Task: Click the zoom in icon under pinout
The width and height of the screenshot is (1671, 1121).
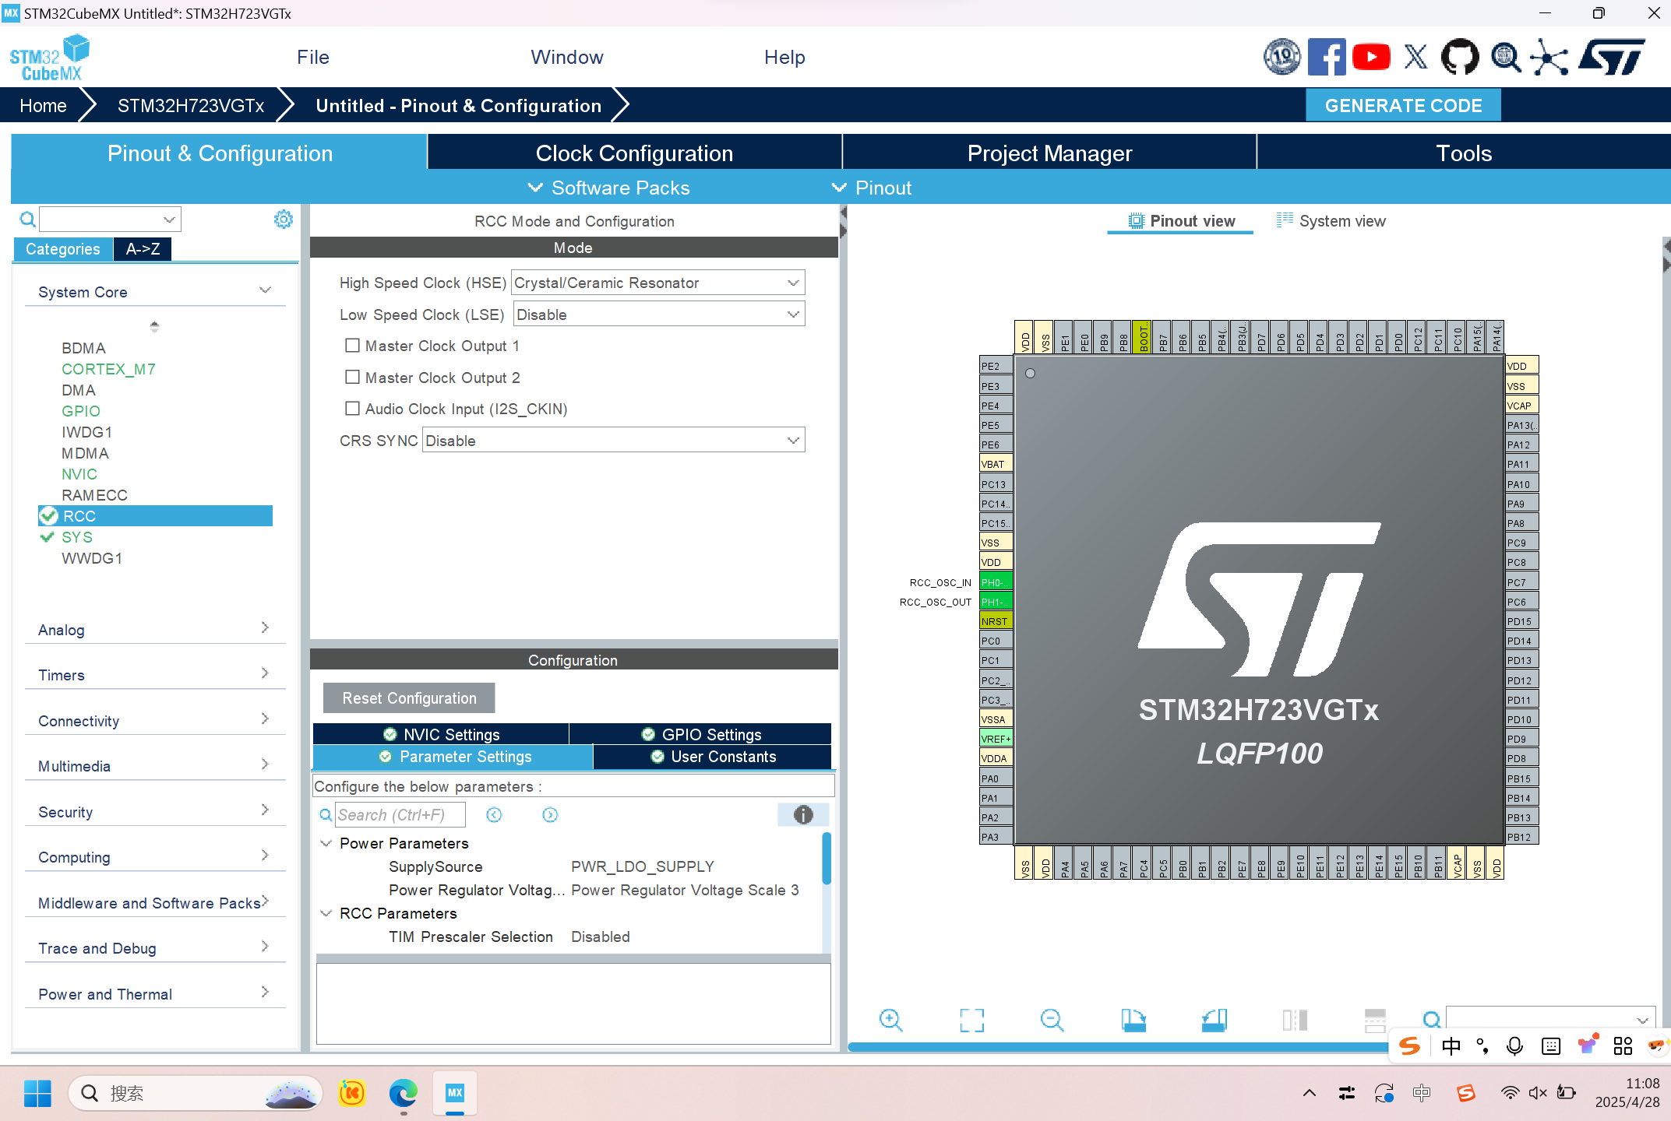Action: (x=890, y=1020)
